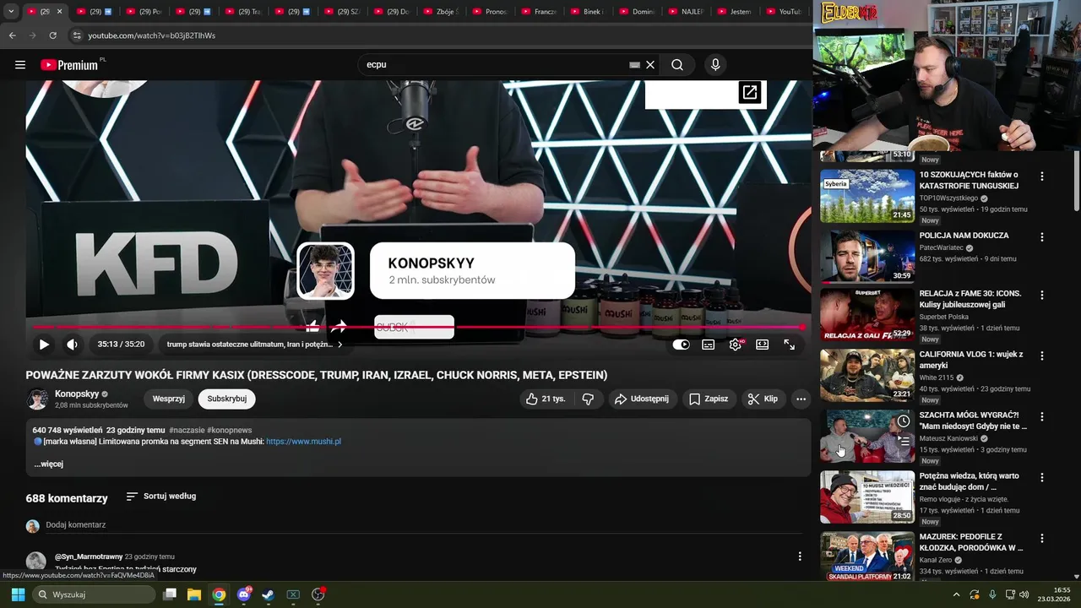Viewport: 1081px width, 608px height.
Task: Save video with Zapisz button
Action: pos(708,399)
